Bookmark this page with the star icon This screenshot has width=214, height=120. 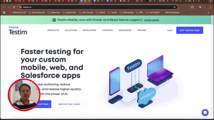pos(174,7)
